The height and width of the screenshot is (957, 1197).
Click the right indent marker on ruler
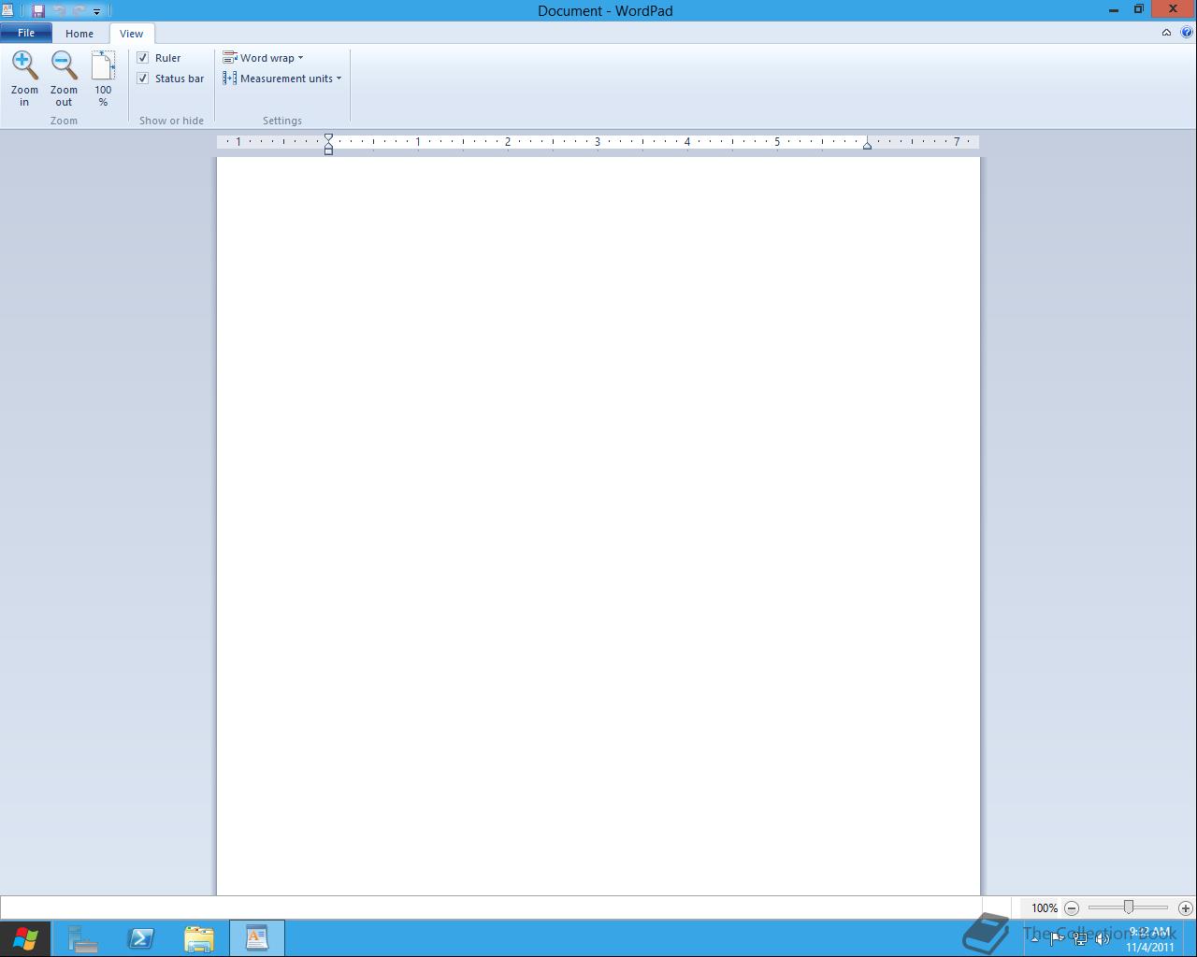[867, 145]
